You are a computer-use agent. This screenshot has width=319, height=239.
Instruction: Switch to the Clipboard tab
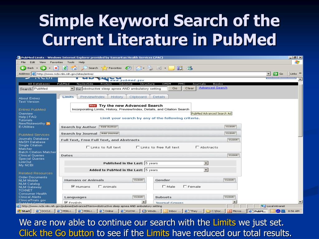pos(138,97)
